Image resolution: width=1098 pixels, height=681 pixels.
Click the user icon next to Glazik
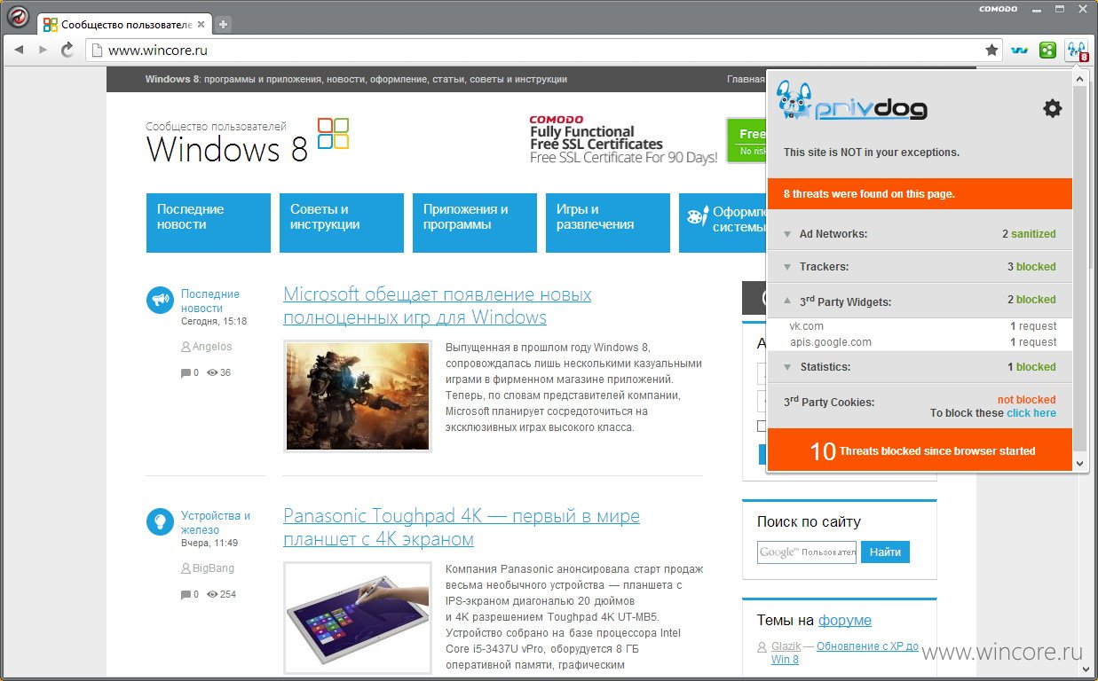(762, 647)
